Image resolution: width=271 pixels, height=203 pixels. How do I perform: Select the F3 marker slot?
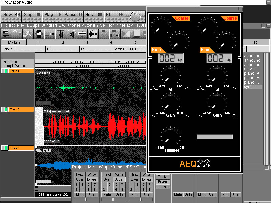(x=86, y=42)
